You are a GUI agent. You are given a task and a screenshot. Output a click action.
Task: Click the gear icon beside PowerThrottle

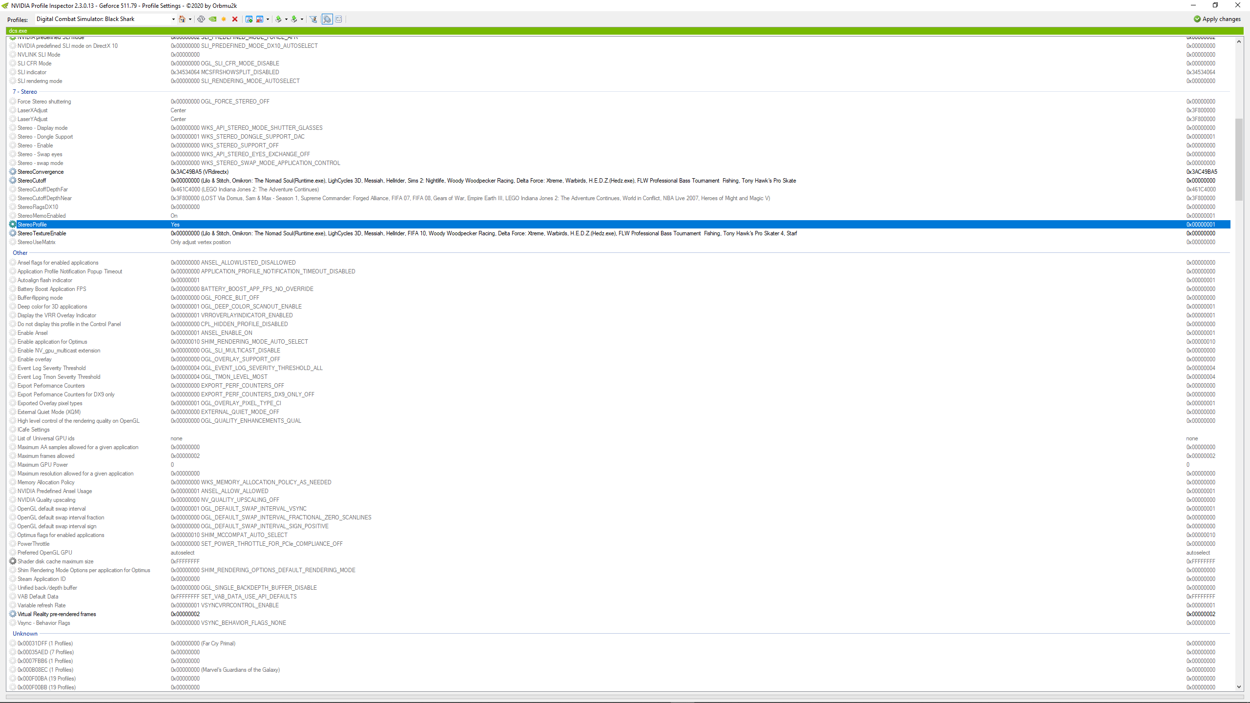[x=13, y=544]
